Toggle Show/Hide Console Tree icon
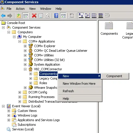The image size is (133, 133). point(26,16)
